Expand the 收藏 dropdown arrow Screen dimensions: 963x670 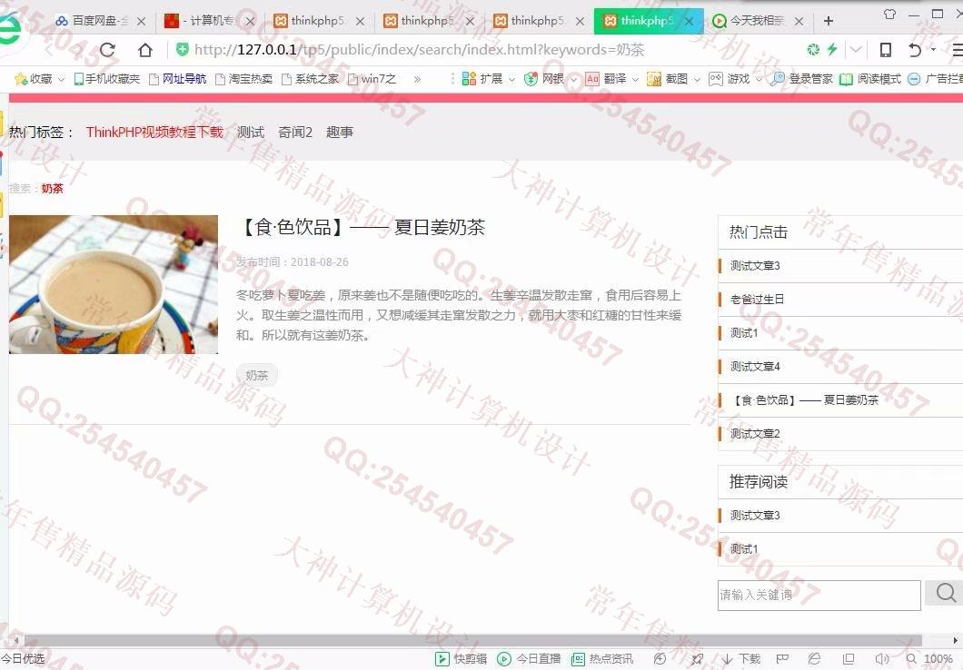tap(61, 79)
